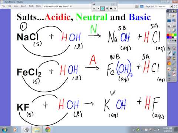The width and height of the screenshot is (178, 133).
Task: Activate the Desktop Annotate tool
Action: pyautogui.click(x=169, y=21)
